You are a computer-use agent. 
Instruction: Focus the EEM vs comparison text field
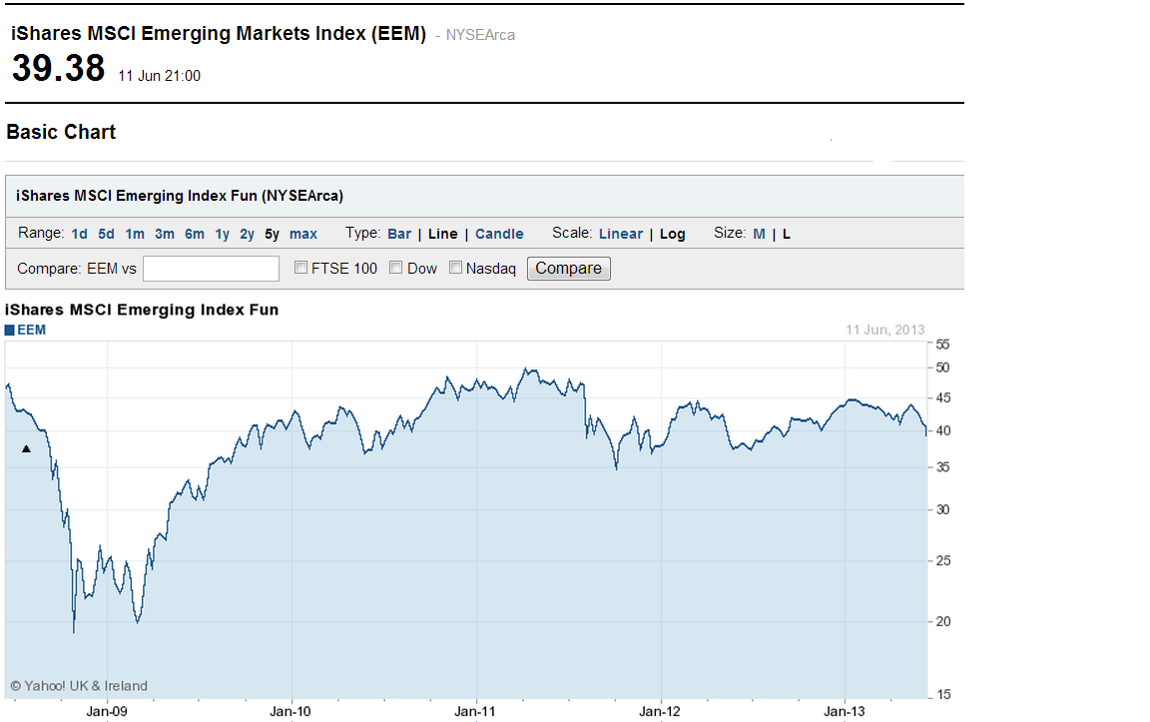point(211,269)
